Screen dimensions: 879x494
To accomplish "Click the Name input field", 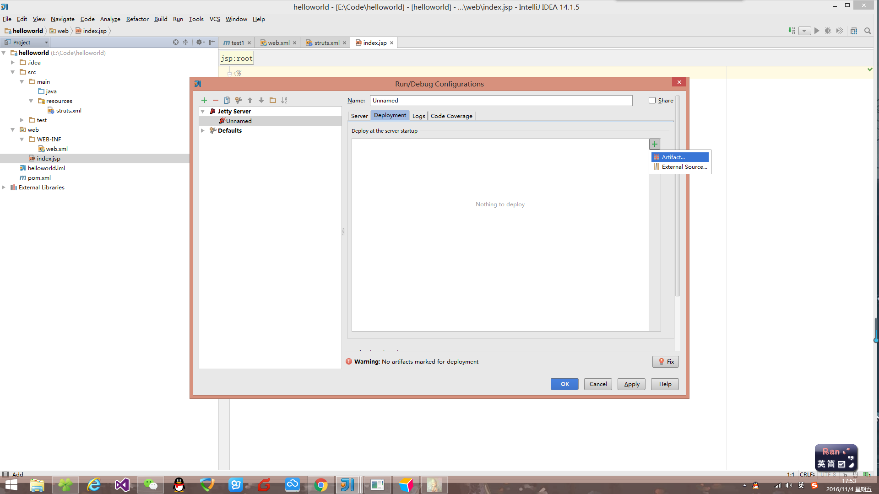I will [501, 100].
